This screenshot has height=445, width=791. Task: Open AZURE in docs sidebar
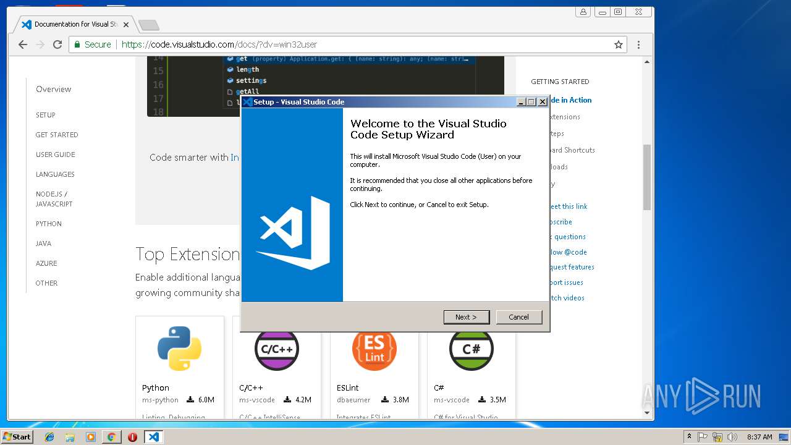(x=46, y=263)
